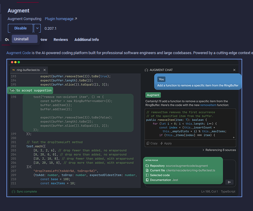The width and height of the screenshot is (253, 211).
Task: Switch to the Reviews tab
Action: 61,40
